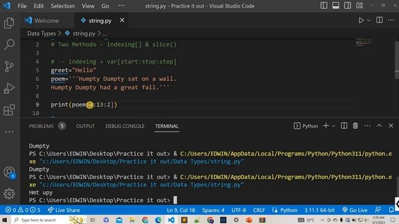Click the VS Code logo in title bar
399x224 pixels.
tap(6, 6)
